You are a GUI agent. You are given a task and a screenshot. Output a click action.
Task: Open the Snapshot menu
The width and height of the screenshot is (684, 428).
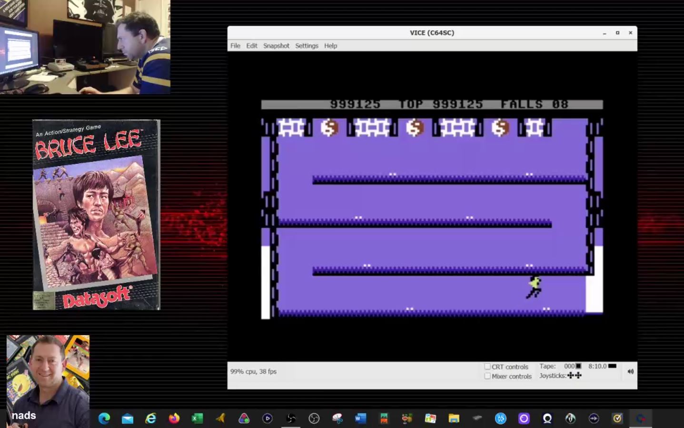(276, 46)
